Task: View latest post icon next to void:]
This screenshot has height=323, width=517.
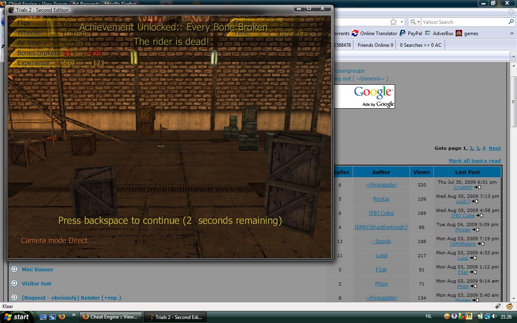Action: coord(475,201)
